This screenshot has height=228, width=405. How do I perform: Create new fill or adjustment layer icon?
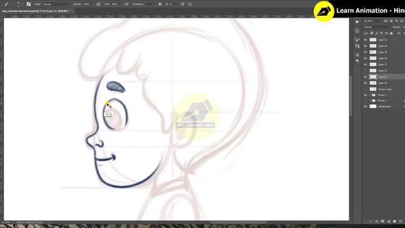pos(389,222)
